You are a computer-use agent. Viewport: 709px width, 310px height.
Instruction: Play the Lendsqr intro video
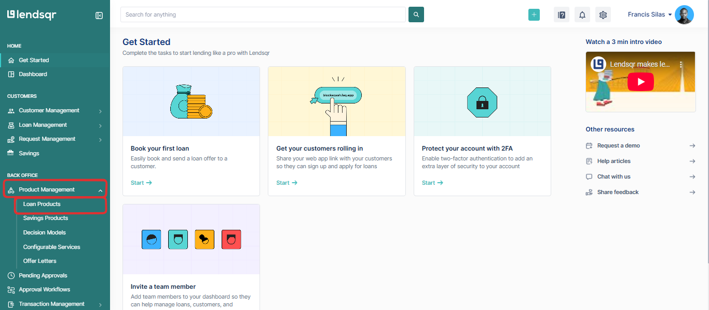tap(640, 82)
